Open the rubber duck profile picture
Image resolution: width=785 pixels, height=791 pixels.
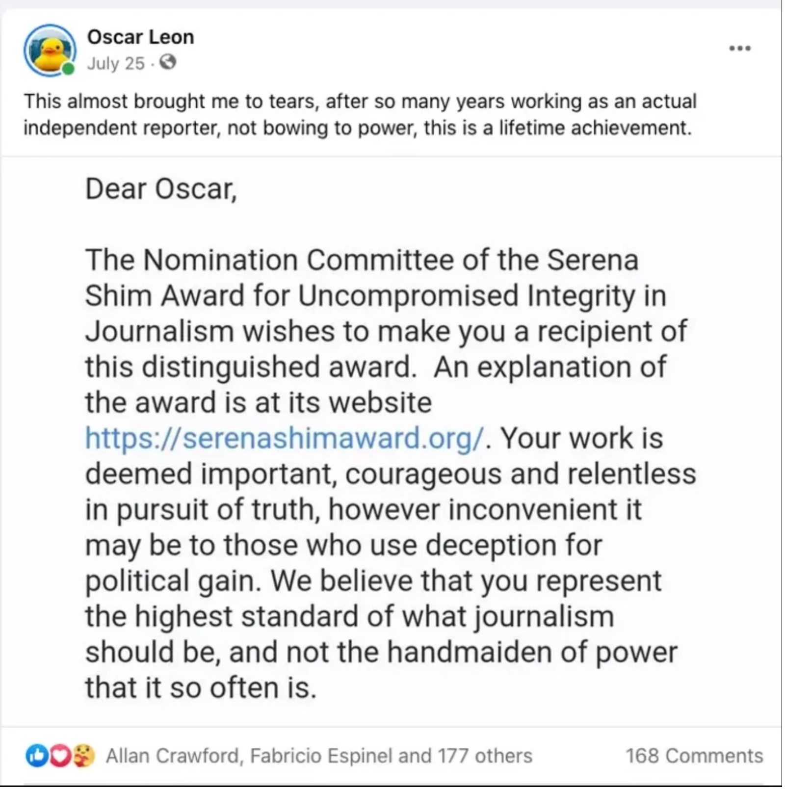pyautogui.click(x=50, y=50)
